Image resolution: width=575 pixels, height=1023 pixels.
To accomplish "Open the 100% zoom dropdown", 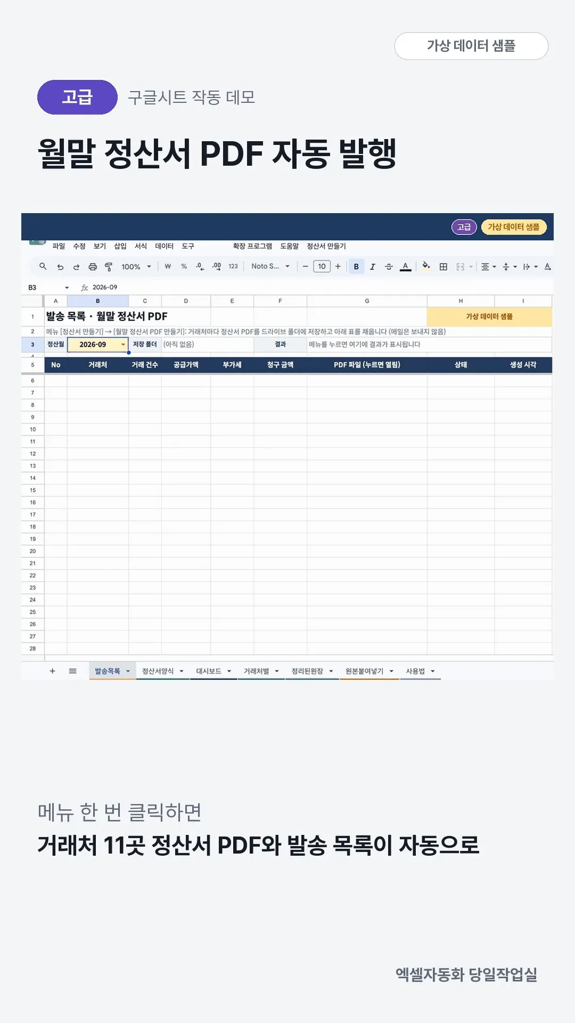I will 136,266.
